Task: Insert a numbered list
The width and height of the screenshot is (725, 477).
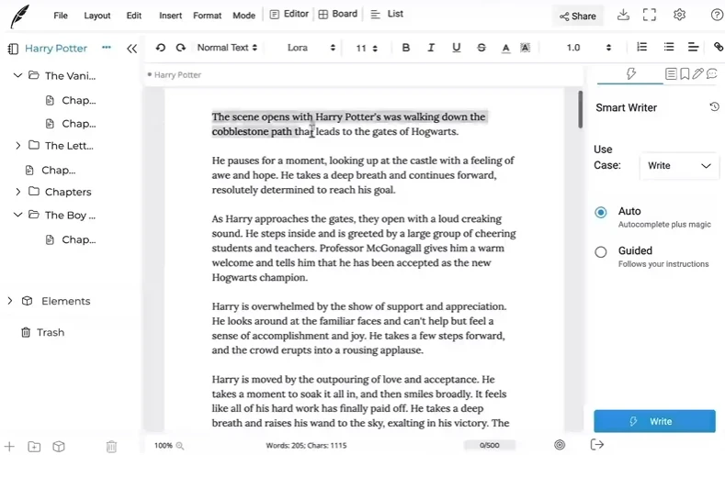Action: click(641, 47)
